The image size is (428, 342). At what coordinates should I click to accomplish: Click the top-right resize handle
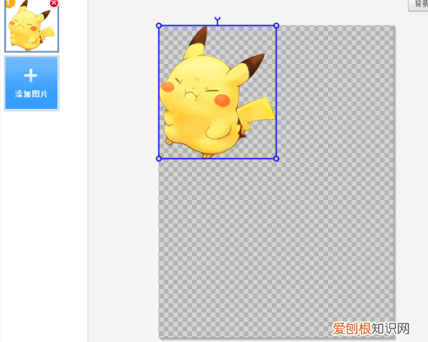(276, 26)
